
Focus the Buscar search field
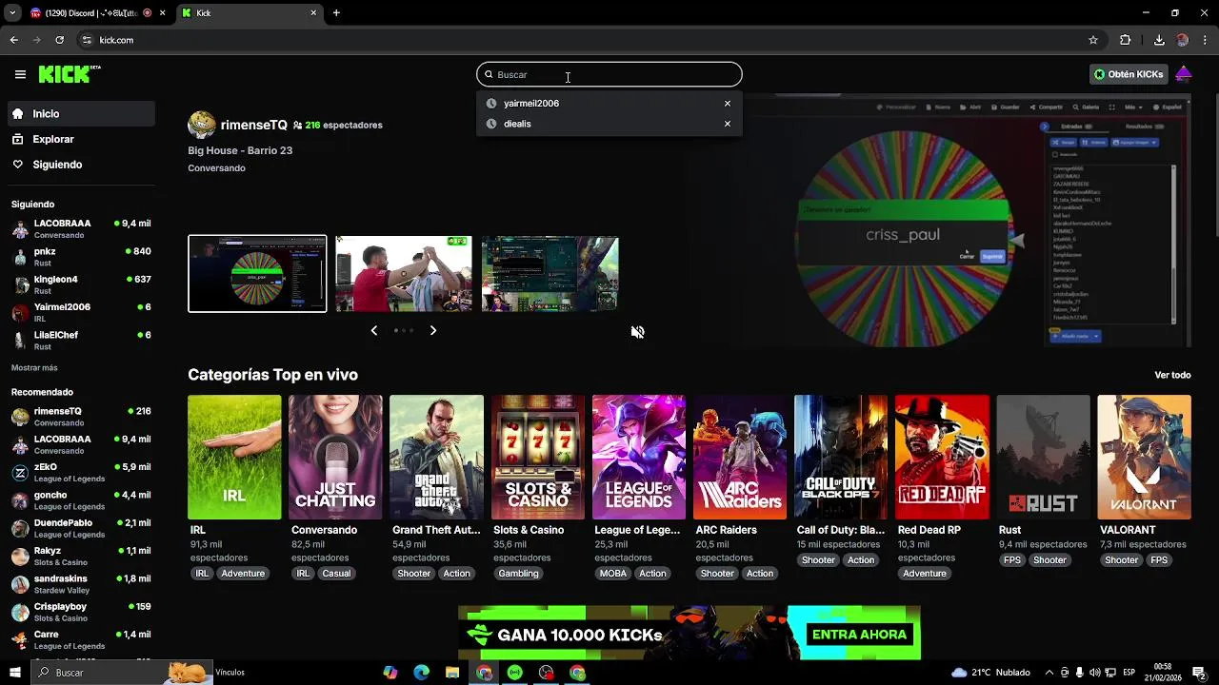pyautogui.click(x=609, y=74)
